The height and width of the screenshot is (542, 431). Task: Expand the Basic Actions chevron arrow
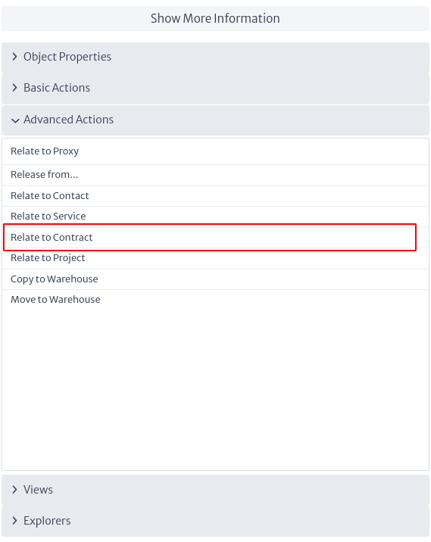click(14, 88)
